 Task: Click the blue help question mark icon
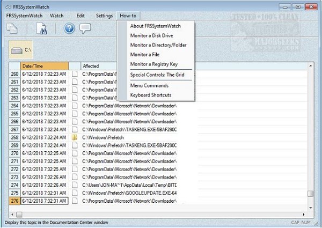click(x=69, y=28)
